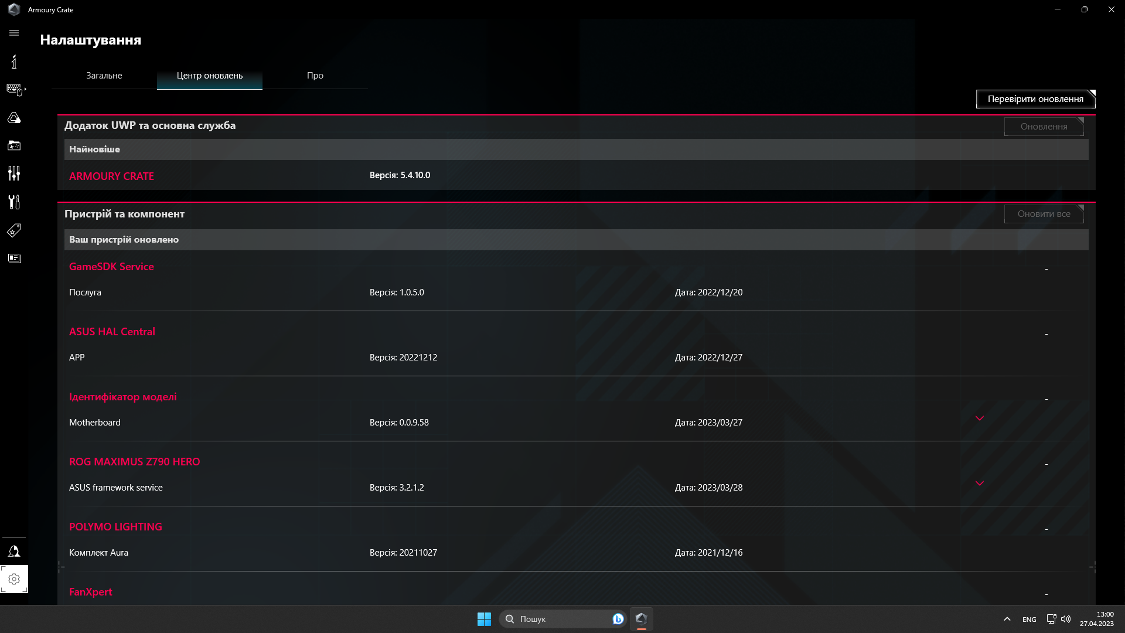Click the Оновити все button
Image resolution: width=1125 pixels, height=633 pixels.
tap(1044, 214)
